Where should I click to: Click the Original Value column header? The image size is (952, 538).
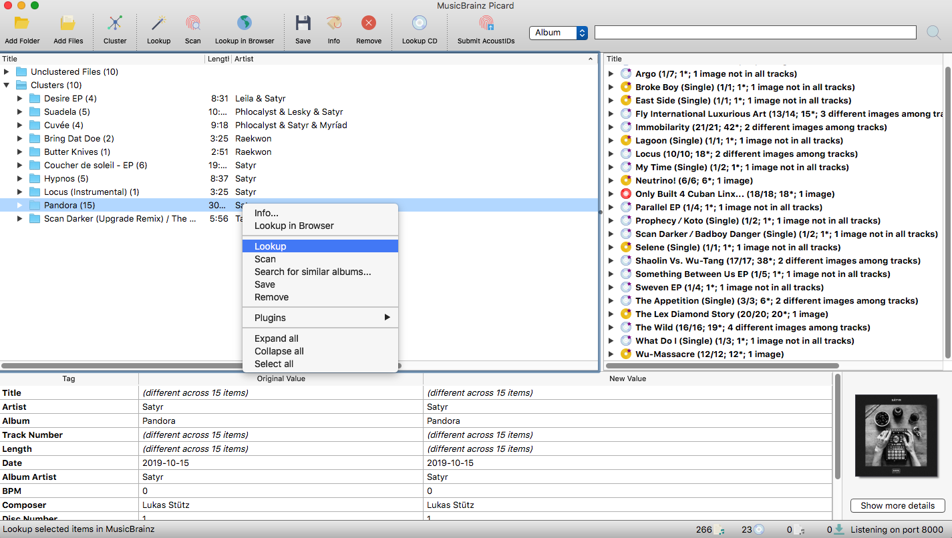click(281, 378)
